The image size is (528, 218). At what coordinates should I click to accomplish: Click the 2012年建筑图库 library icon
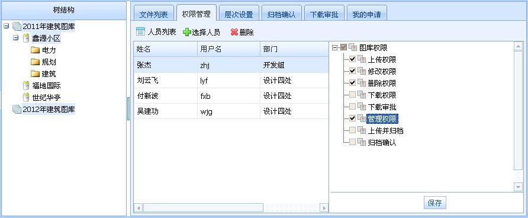coord(17,109)
